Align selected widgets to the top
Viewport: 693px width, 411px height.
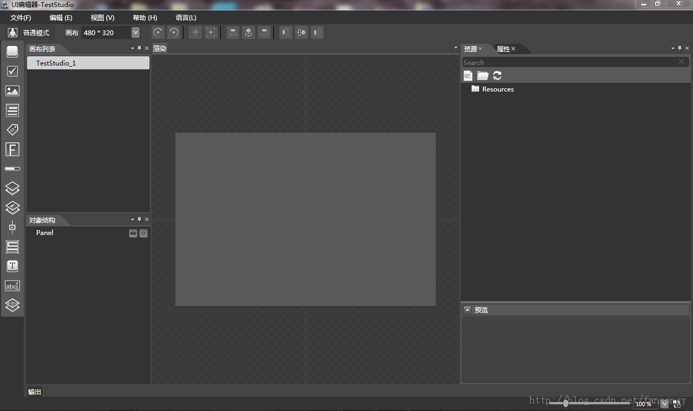point(286,32)
